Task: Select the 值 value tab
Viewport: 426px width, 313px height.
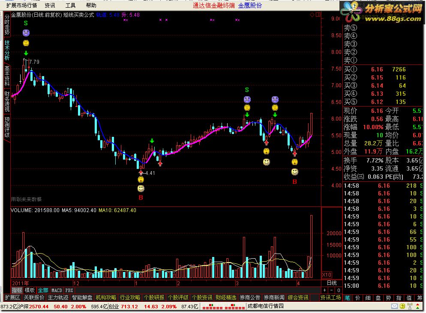Action: [x=409, y=298]
